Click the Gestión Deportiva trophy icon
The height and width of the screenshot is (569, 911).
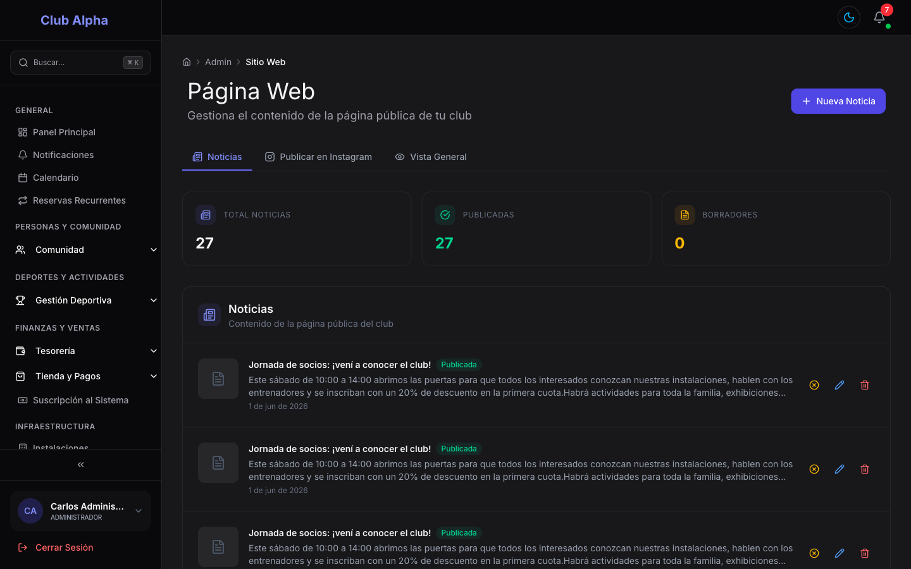click(20, 300)
